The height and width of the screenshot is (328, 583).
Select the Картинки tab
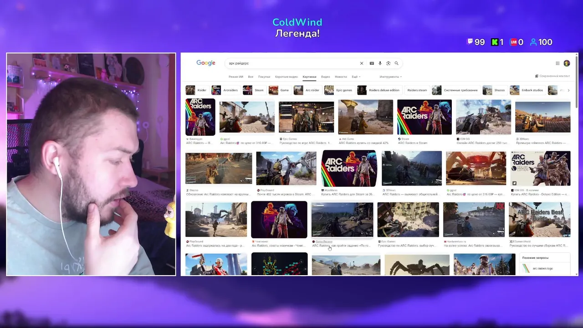point(309,77)
